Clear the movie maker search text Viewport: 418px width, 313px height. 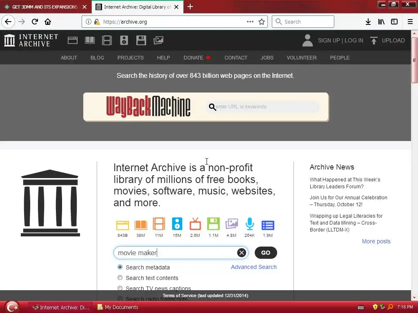(x=242, y=253)
